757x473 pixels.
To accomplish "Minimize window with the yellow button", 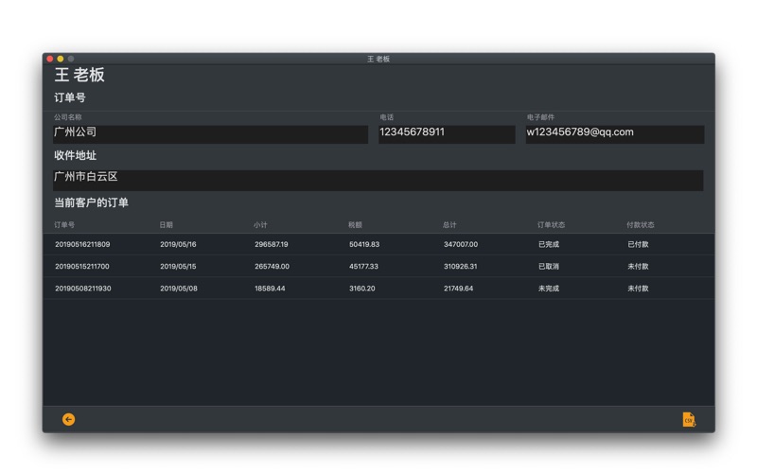I will (61, 59).
